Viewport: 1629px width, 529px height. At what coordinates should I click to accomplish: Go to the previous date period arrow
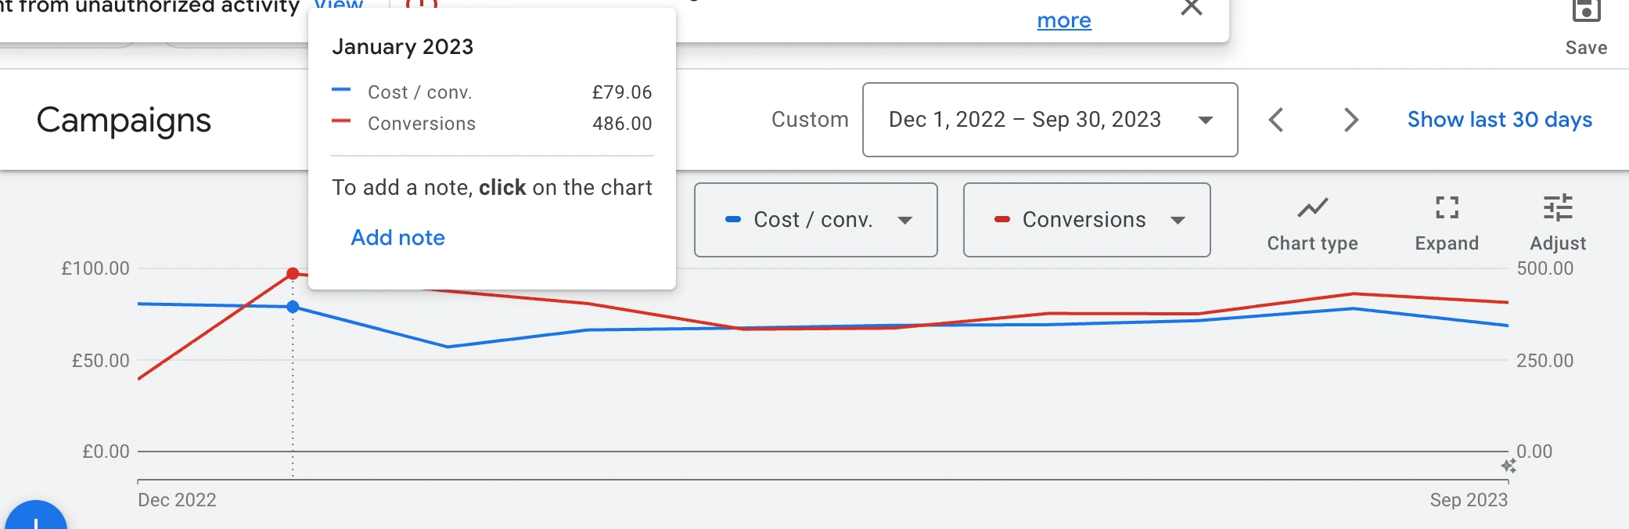pos(1276,120)
